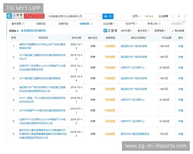Image resolution: width=193 pixels, height=154 pixels.
Task: Expand the 发布日期 filter dropdown
Action: click(x=126, y=31)
